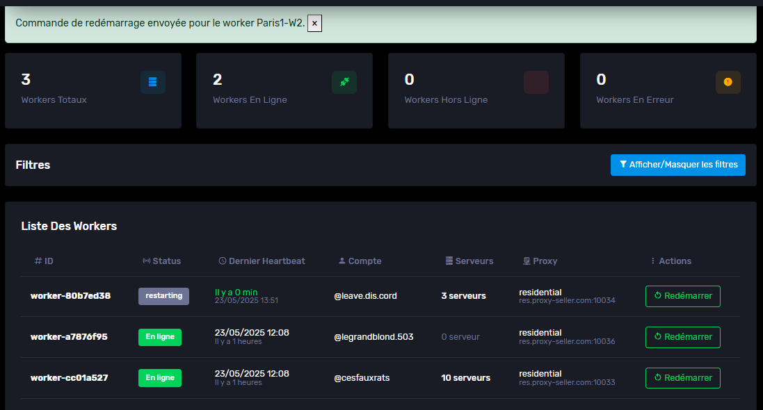Click the Workers Totaux database icon
This screenshot has height=410, width=763.
point(152,82)
